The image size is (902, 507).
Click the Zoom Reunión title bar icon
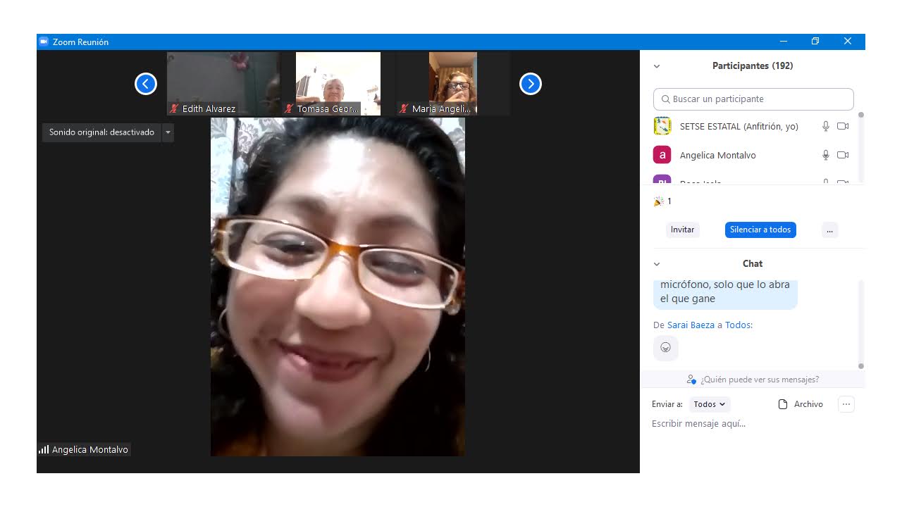(x=44, y=42)
